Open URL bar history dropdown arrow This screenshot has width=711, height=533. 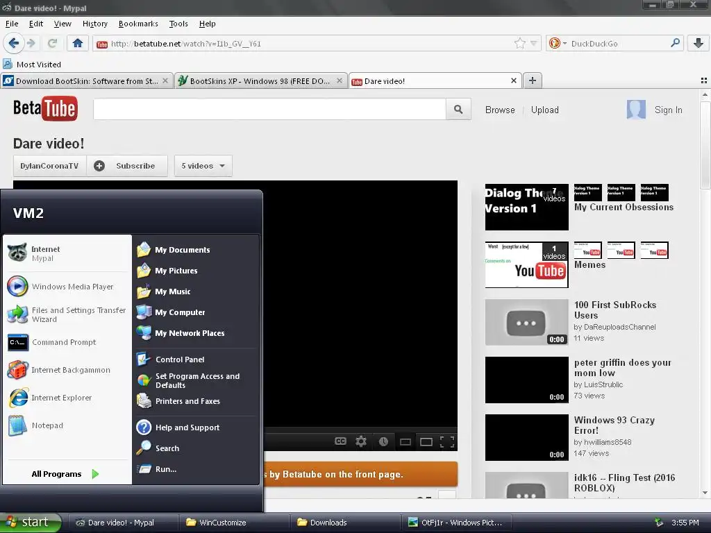click(x=534, y=44)
